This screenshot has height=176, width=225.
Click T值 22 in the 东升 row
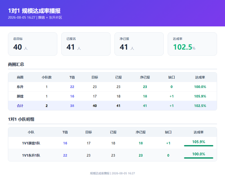pos(72,87)
